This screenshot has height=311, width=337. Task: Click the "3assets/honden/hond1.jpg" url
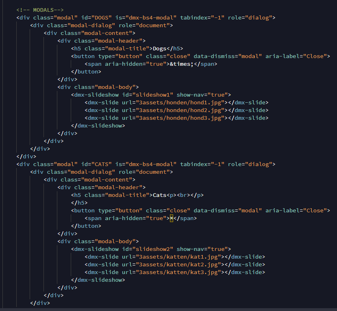(x=180, y=103)
